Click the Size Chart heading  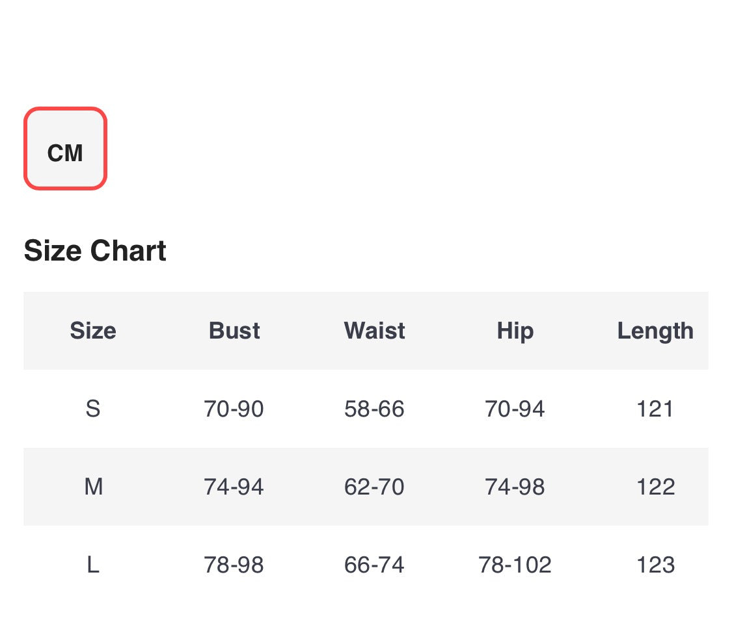click(x=95, y=251)
